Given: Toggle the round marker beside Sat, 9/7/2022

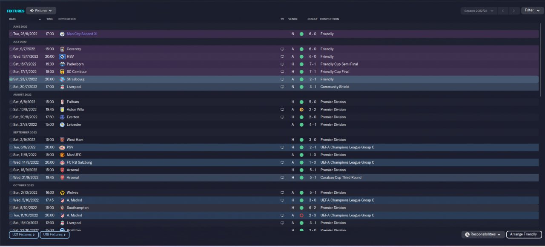Looking at the screenshot, I should coord(11,49).
